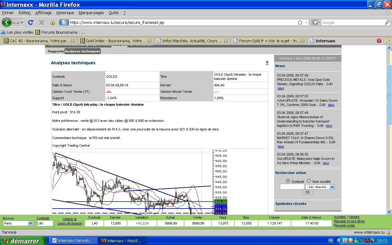Image resolution: width=392 pixels, height=245 pixels.
Task: Close the Internaxx tab with red X
Action: 379,41
